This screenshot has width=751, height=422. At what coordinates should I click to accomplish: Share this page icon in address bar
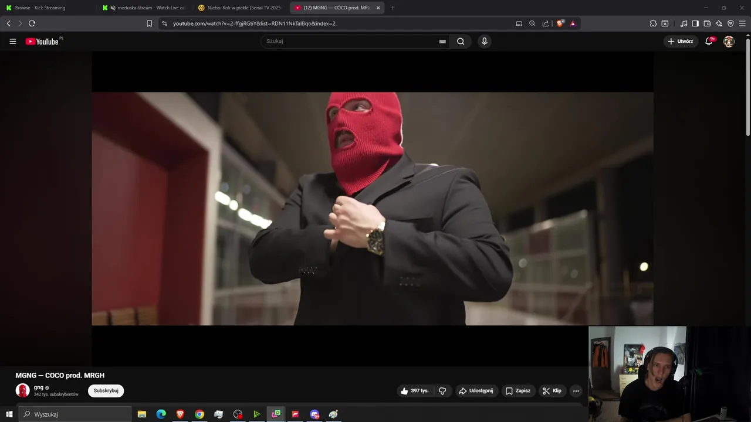tap(546, 23)
